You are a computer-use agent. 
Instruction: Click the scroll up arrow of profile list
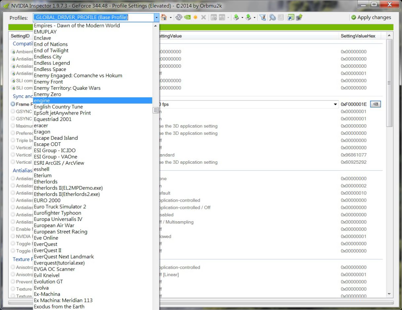[156, 26]
